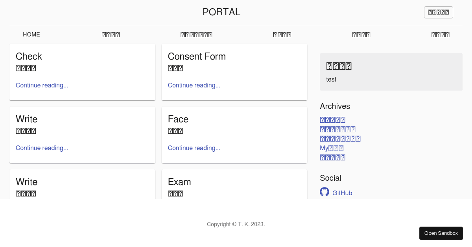Click the last archive link in the sidebar
Screen dimensions: 472x247
click(332, 157)
